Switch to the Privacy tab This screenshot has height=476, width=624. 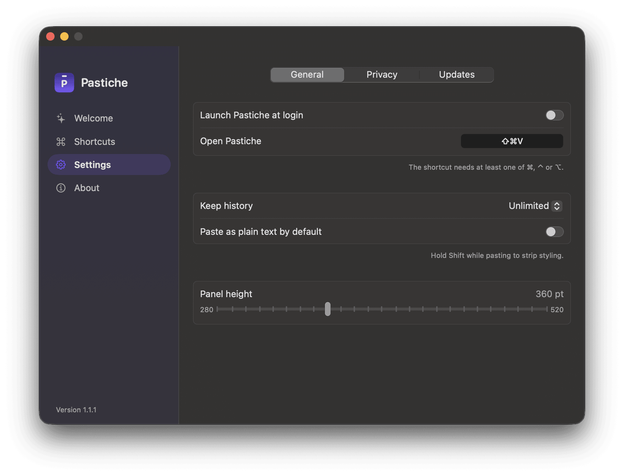pos(382,75)
